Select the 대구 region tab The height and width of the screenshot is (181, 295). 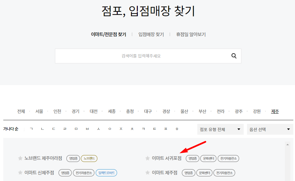point(148,111)
